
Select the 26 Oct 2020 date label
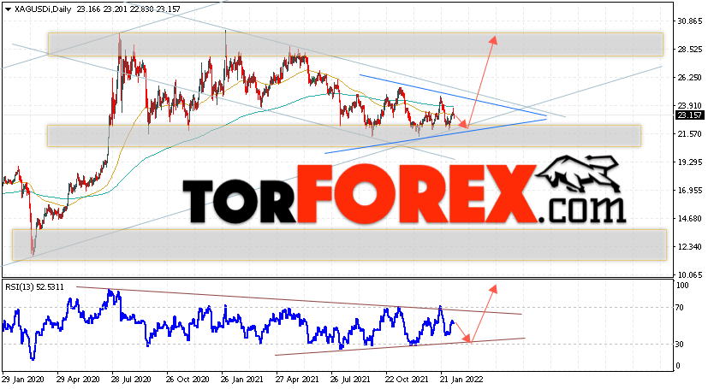pyautogui.click(x=187, y=379)
